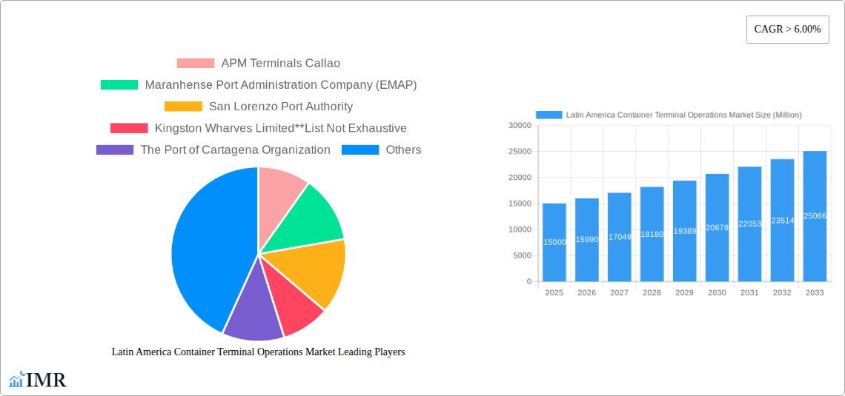Click Kingston Wharves Limited red legend swatch
Screen dimensions: 845x396
click(129, 128)
